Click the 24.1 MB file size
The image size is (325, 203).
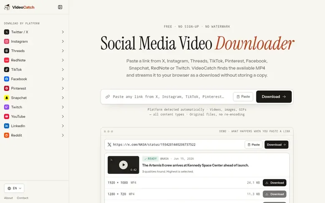[x=253, y=183]
